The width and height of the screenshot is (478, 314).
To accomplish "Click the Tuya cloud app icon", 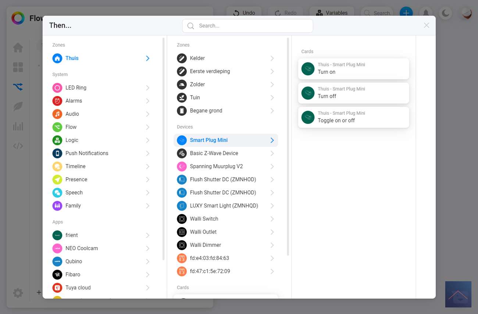I will coord(57,288).
